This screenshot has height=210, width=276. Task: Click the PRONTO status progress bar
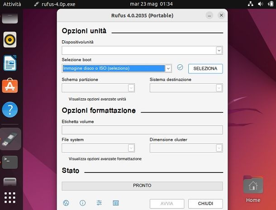click(142, 186)
